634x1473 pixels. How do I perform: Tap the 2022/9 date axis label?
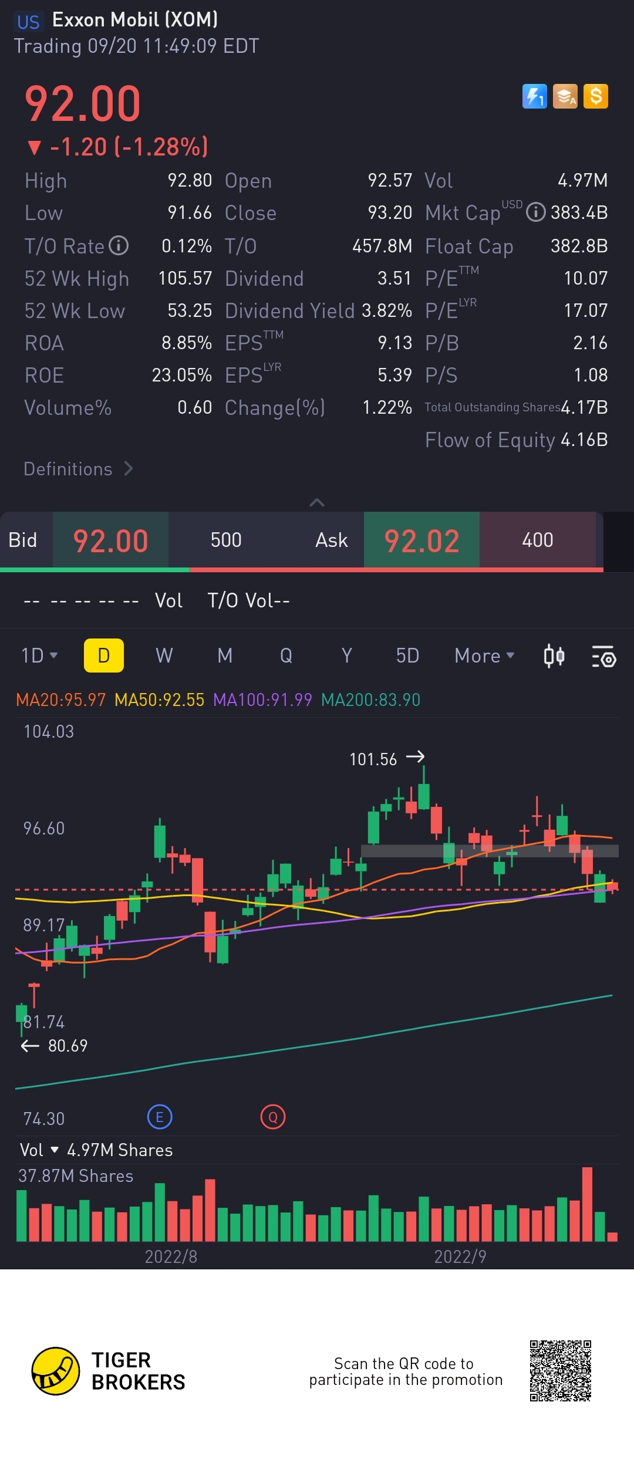(460, 1256)
